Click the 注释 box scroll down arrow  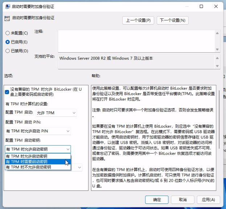point(217,49)
